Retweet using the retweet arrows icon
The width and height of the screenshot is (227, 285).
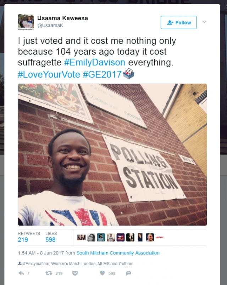click(x=49, y=273)
